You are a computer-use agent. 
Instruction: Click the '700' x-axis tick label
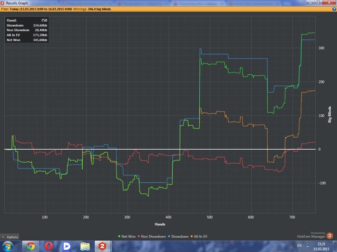(x=292, y=217)
